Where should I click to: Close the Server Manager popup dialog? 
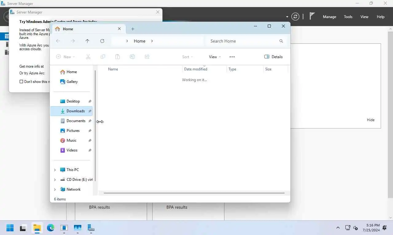click(x=158, y=12)
